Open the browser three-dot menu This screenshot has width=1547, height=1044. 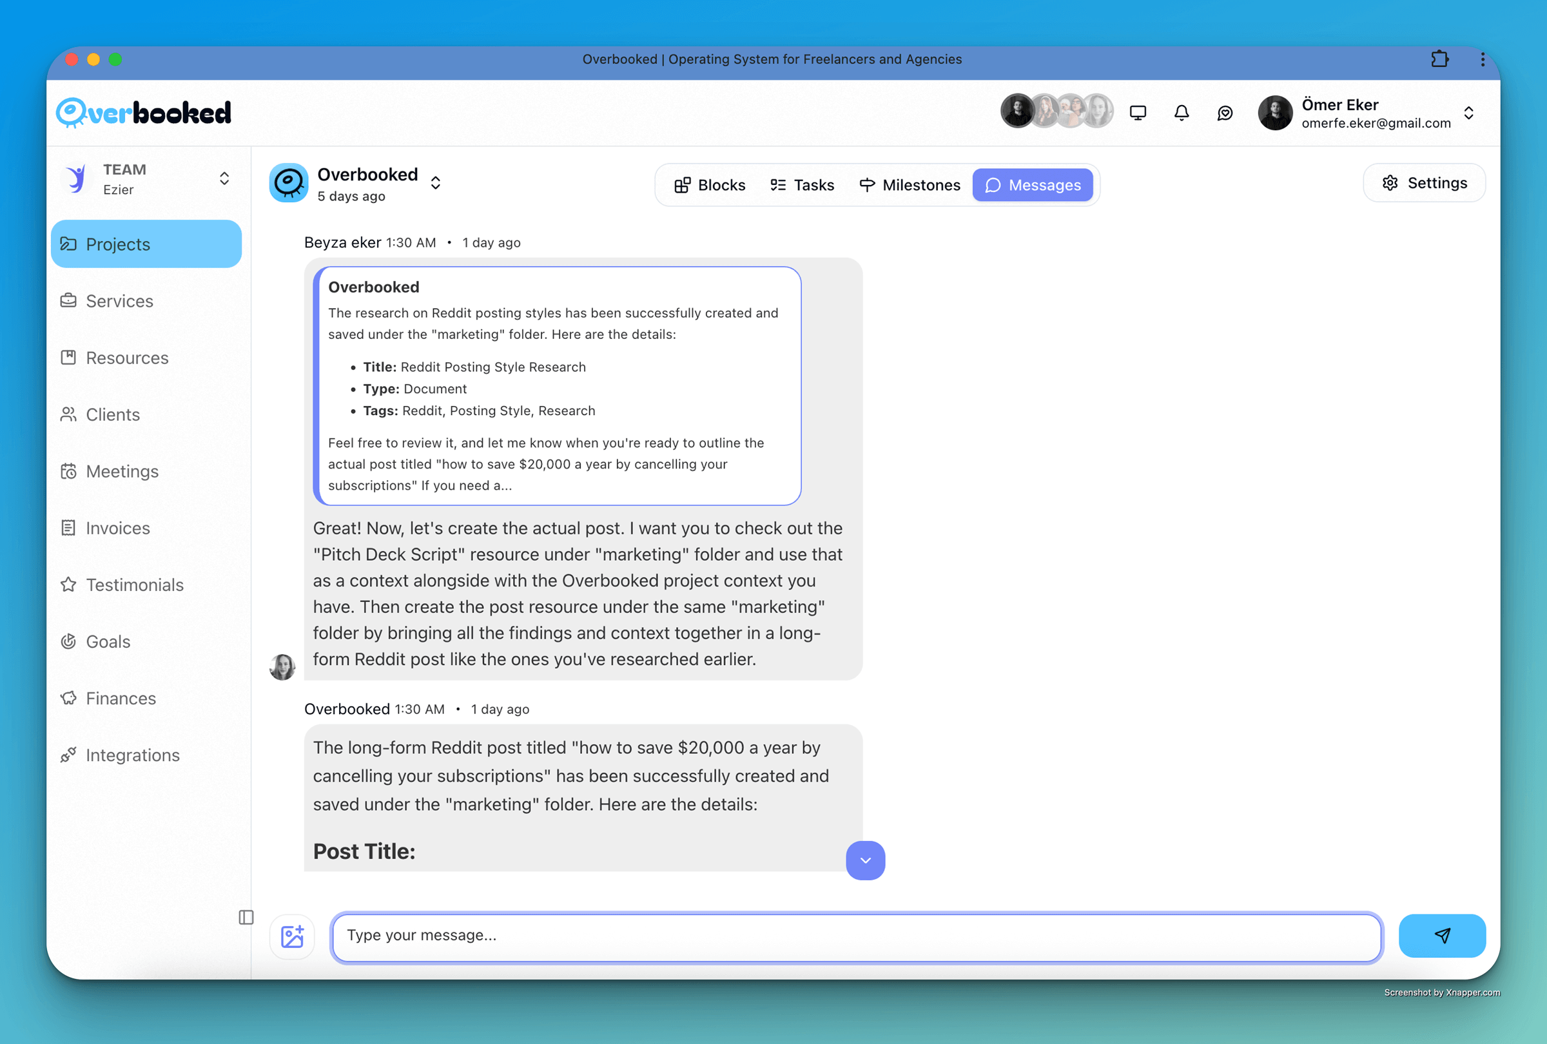pos(1483,59)
